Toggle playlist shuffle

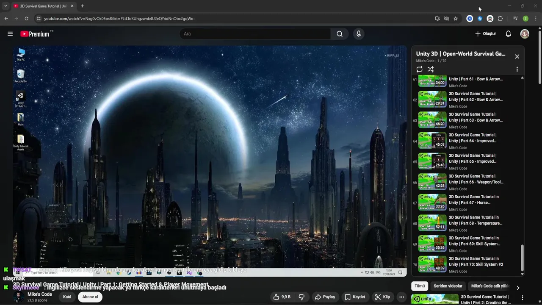(431, 69)
